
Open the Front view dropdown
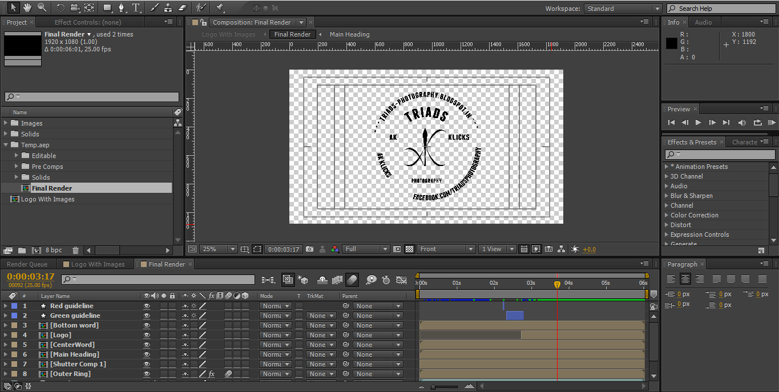[x=446, y=249]
